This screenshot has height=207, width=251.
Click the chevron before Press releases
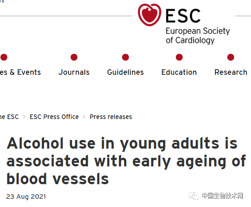(84, 117)
